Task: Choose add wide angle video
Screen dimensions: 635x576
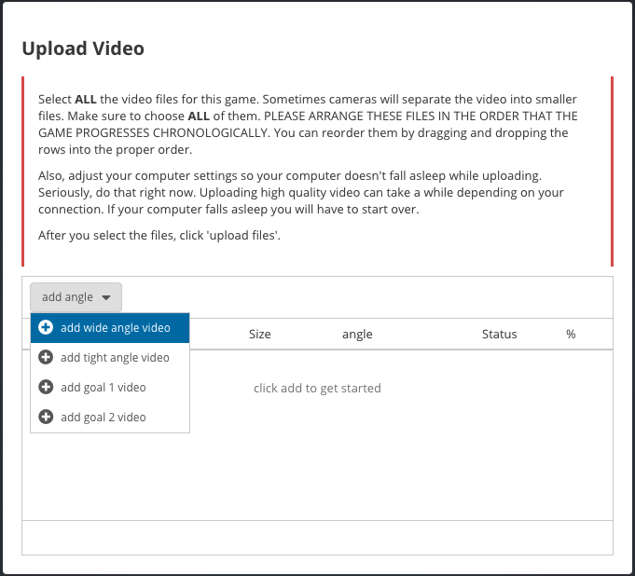Action: click(x=110, y=328)
